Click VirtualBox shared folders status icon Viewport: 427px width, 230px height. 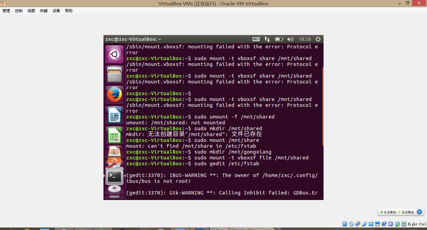click(x=371, y=224)
